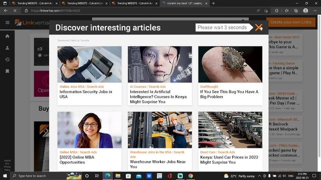Open browser Collections icon
This screenshot has height=180, width=321.
[x=296, y=10]
